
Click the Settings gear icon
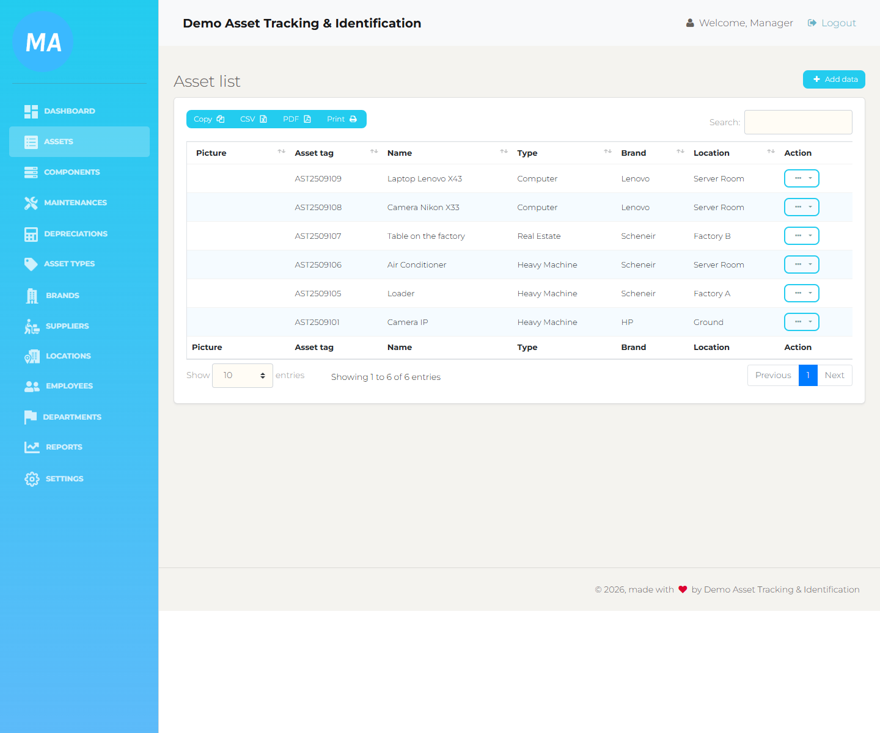coord(32,479)
